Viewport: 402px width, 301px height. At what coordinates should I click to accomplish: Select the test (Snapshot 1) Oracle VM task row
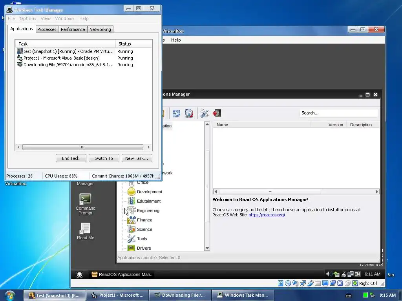tap(84, 51)
